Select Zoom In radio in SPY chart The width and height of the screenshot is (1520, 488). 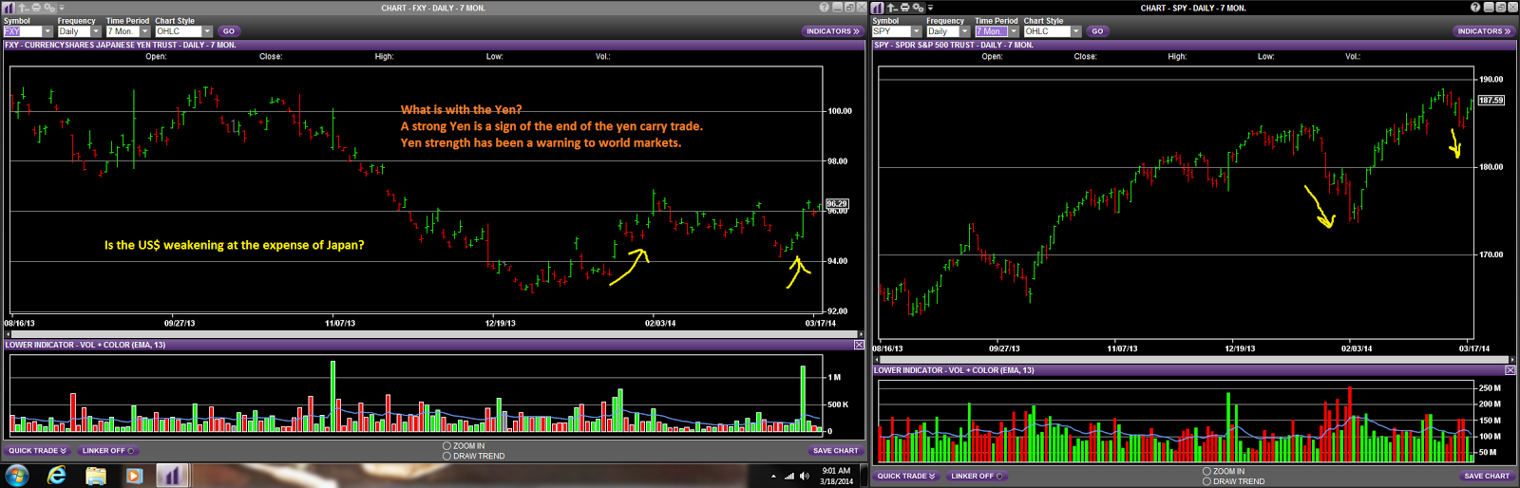1206,471
